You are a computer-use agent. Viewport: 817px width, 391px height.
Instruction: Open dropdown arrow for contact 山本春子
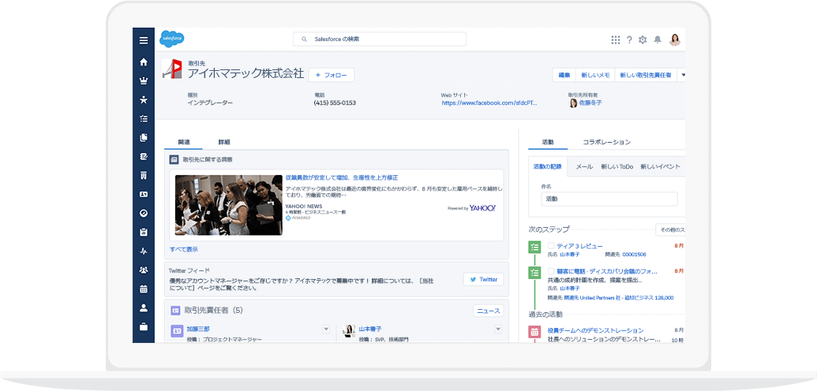pos(498,329)
